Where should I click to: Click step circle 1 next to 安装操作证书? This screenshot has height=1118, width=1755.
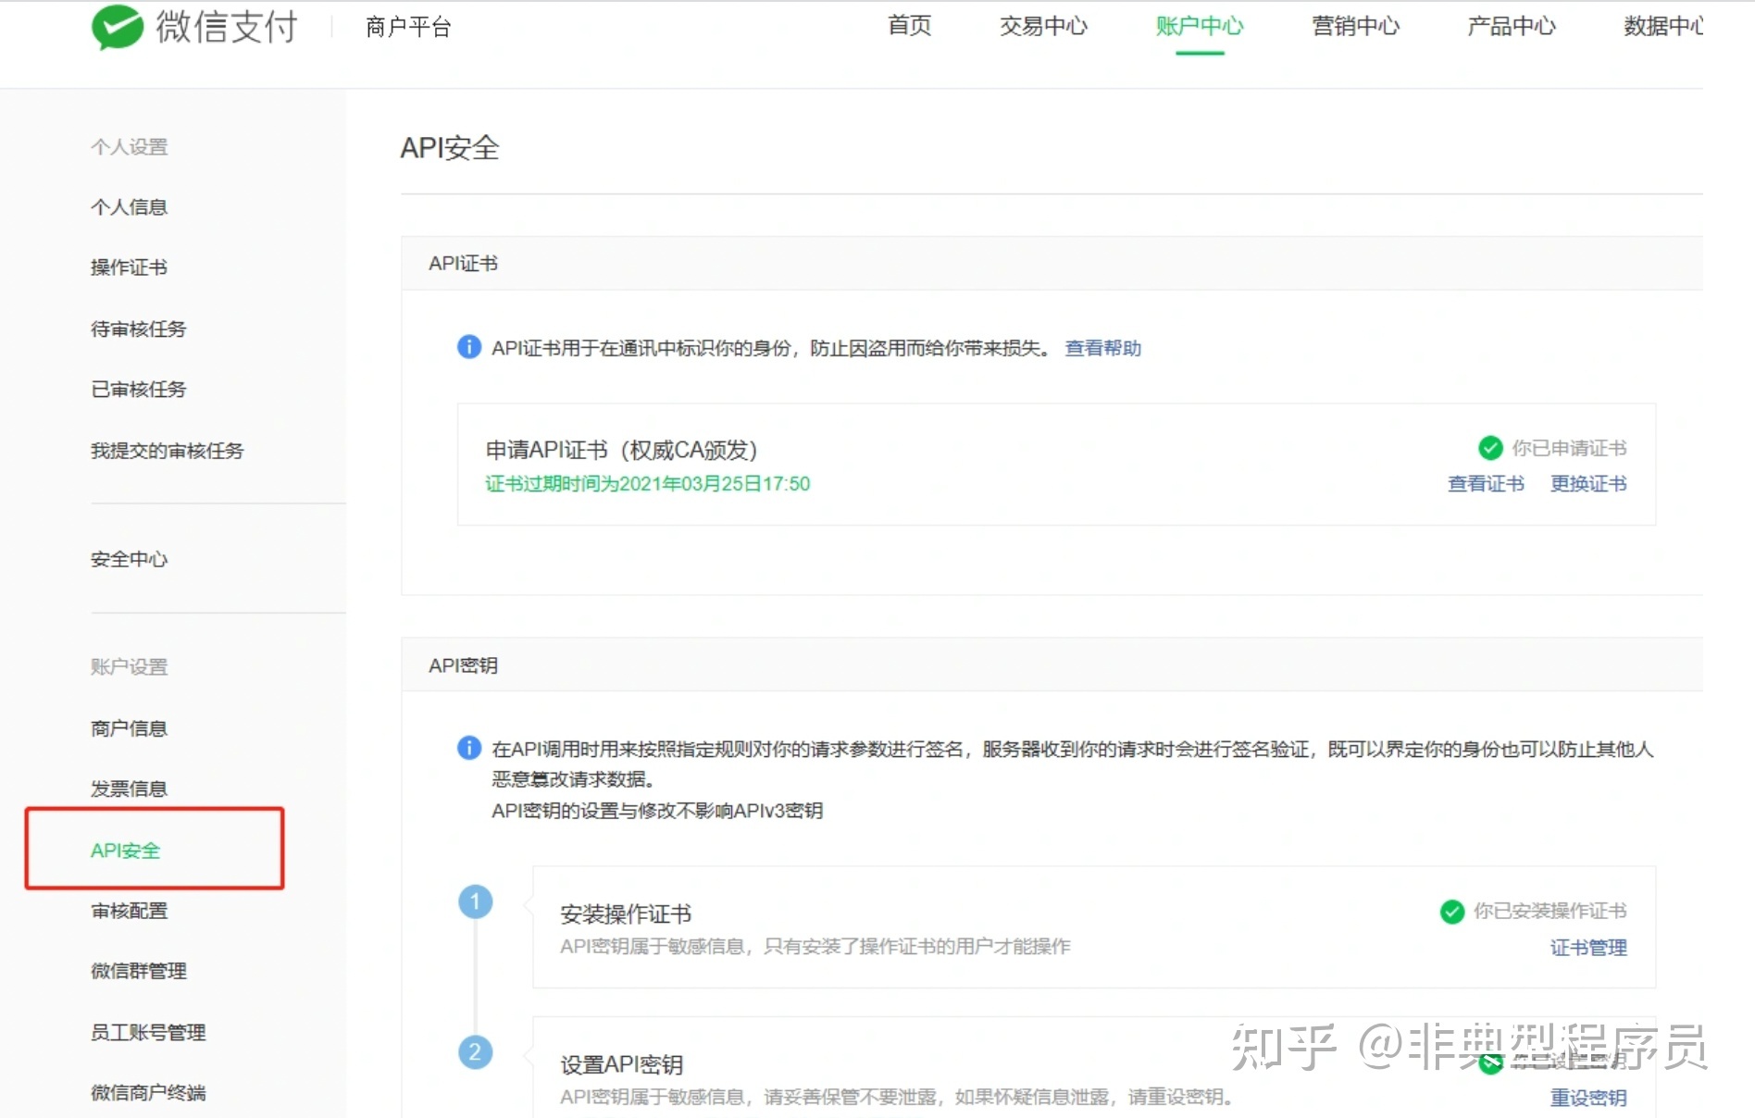pyautogui.click(x=476, y=901)
